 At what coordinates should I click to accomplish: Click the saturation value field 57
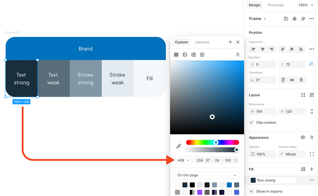click(208, 160)
